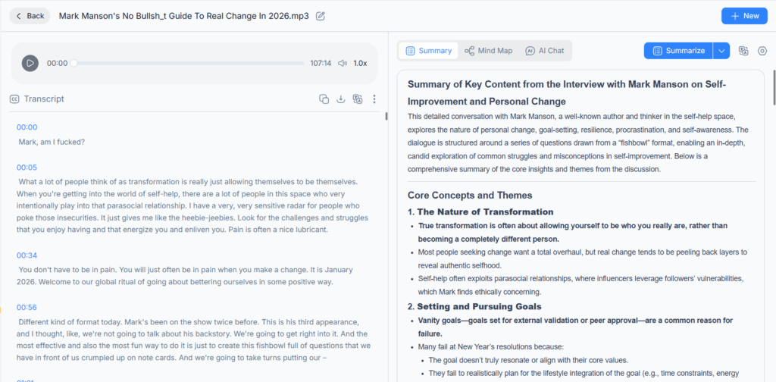Copy the transcript text
The width and height of the screenshot is (776, 382).
(324, 99)
